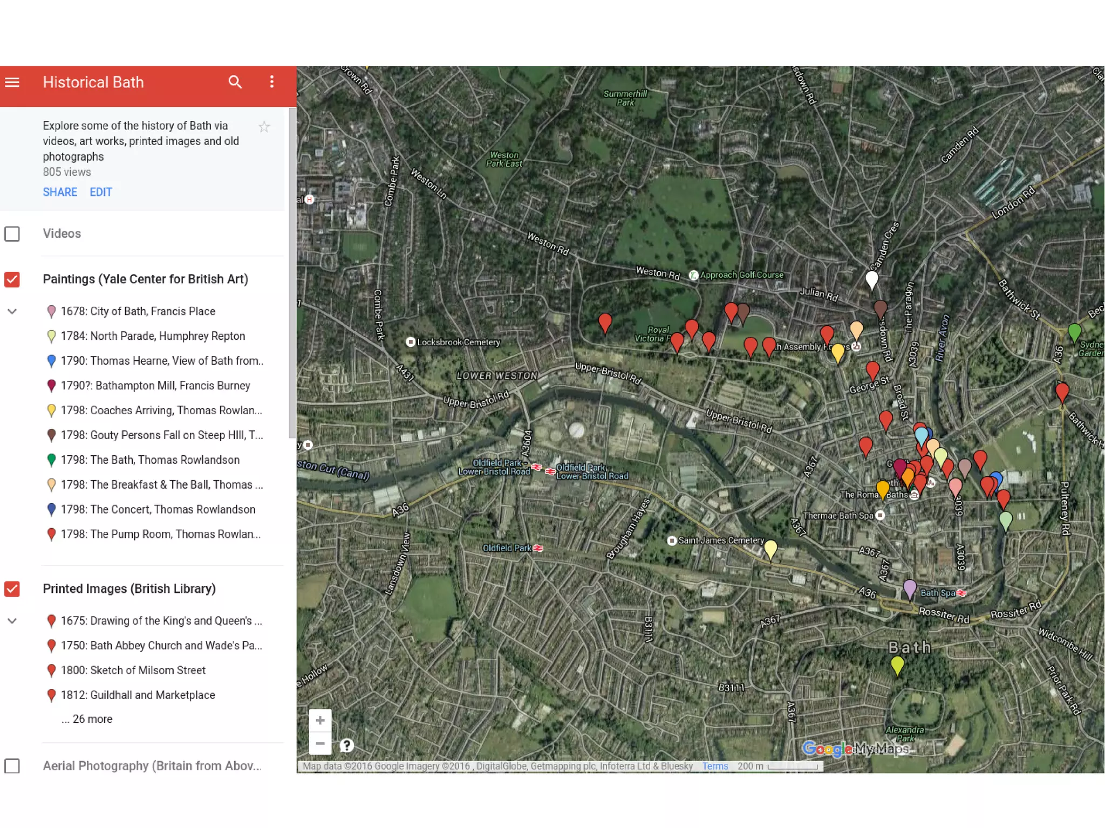Uncheck the Paintings layer checkbox
The height and width of the screenshot is (828, 1105).
pos(12,279)
